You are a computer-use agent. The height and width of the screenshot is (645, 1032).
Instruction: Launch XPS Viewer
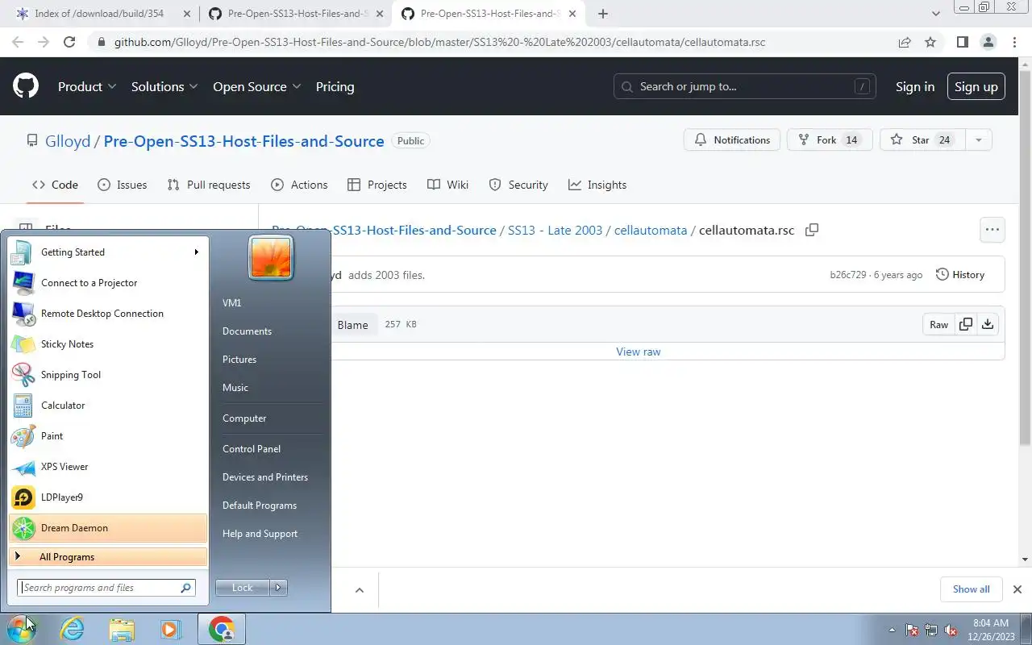pyautogui.click(x=108, y=467)
